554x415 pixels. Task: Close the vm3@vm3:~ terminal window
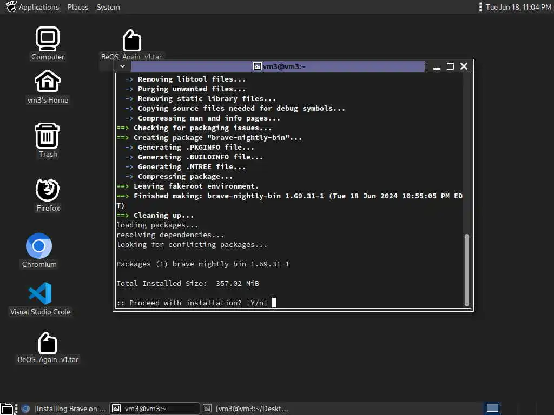tap(464, 66)
